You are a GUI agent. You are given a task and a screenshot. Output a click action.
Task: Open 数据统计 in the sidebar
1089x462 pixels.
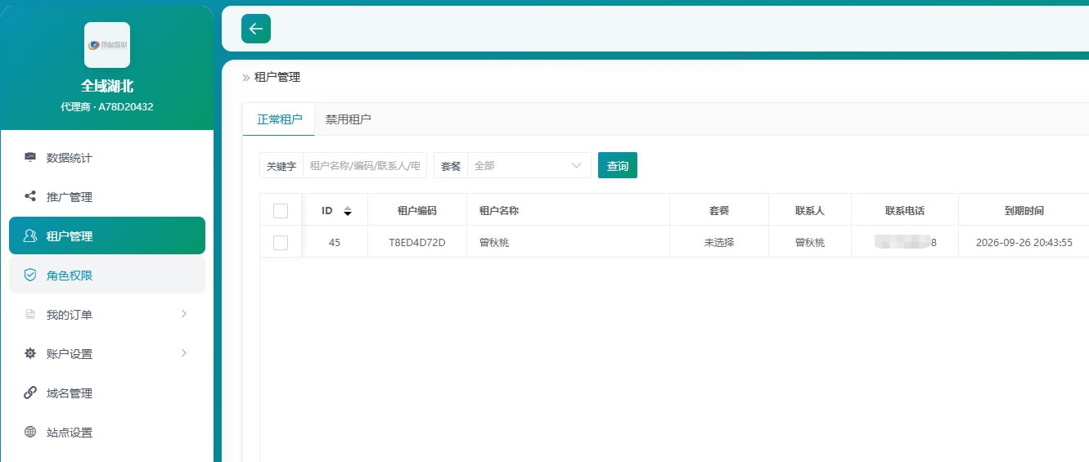[107, 158]
